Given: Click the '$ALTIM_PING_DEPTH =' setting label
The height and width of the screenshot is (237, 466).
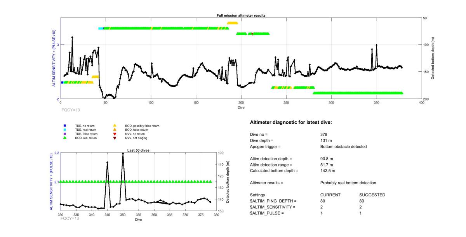Looking at the screenshot, I should click(x=273, y=201).
